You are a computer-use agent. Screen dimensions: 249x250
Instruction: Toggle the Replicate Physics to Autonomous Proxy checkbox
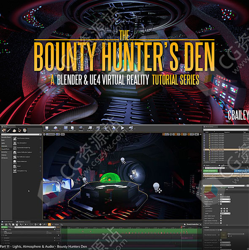[221, 223]
